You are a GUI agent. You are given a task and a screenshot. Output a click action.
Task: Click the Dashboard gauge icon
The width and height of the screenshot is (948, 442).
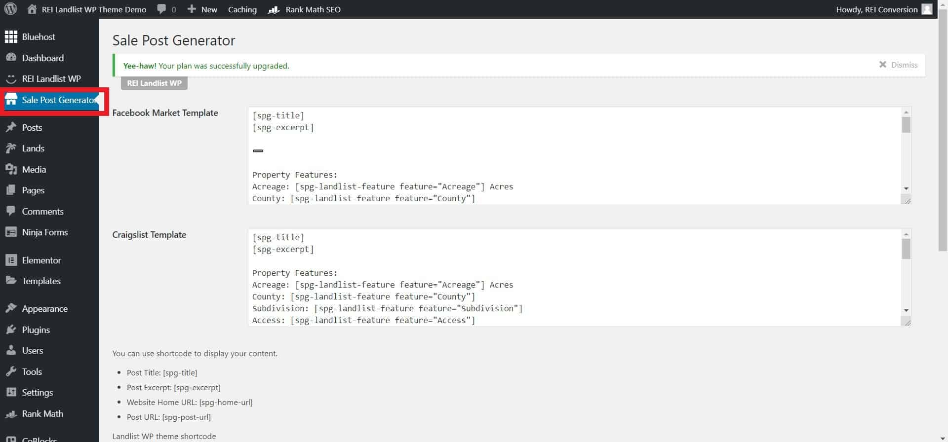click(11, 58)
